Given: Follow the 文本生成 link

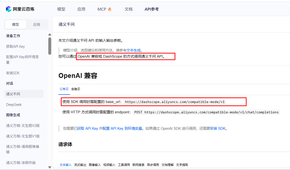Looking at the screenshot, I should click(133, 50).
